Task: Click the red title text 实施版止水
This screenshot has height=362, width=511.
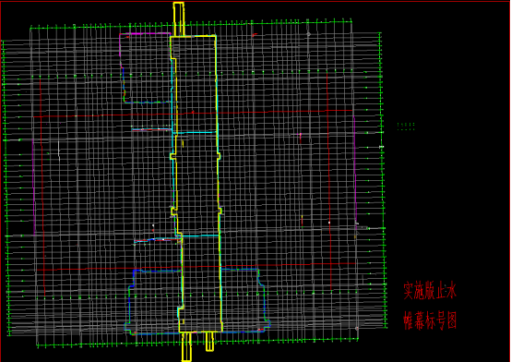Action: (x=430, y=291)
